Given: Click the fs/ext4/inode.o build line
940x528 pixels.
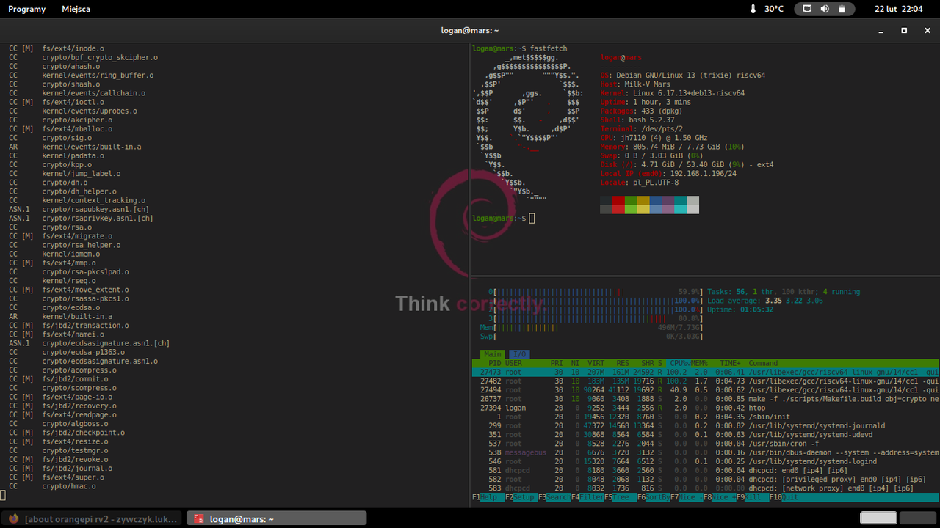Looking at the screenshot, I should tap(55, 48).
